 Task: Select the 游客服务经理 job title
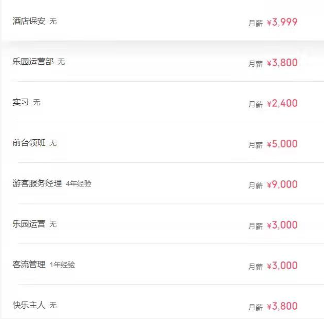37,184
